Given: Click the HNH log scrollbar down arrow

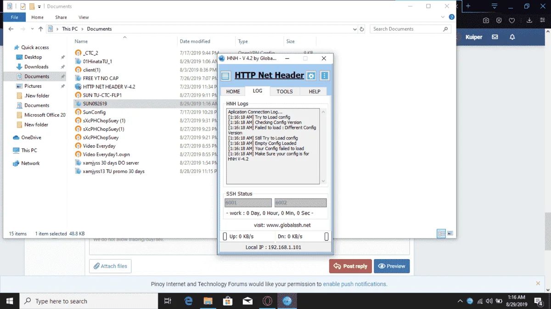Looking at the screenshot, I should 323,181.
